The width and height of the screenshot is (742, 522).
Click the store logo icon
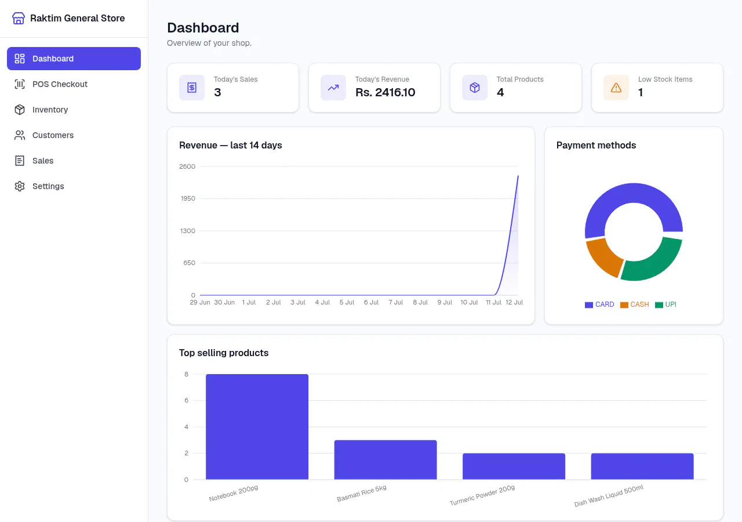tap(19, 18)
